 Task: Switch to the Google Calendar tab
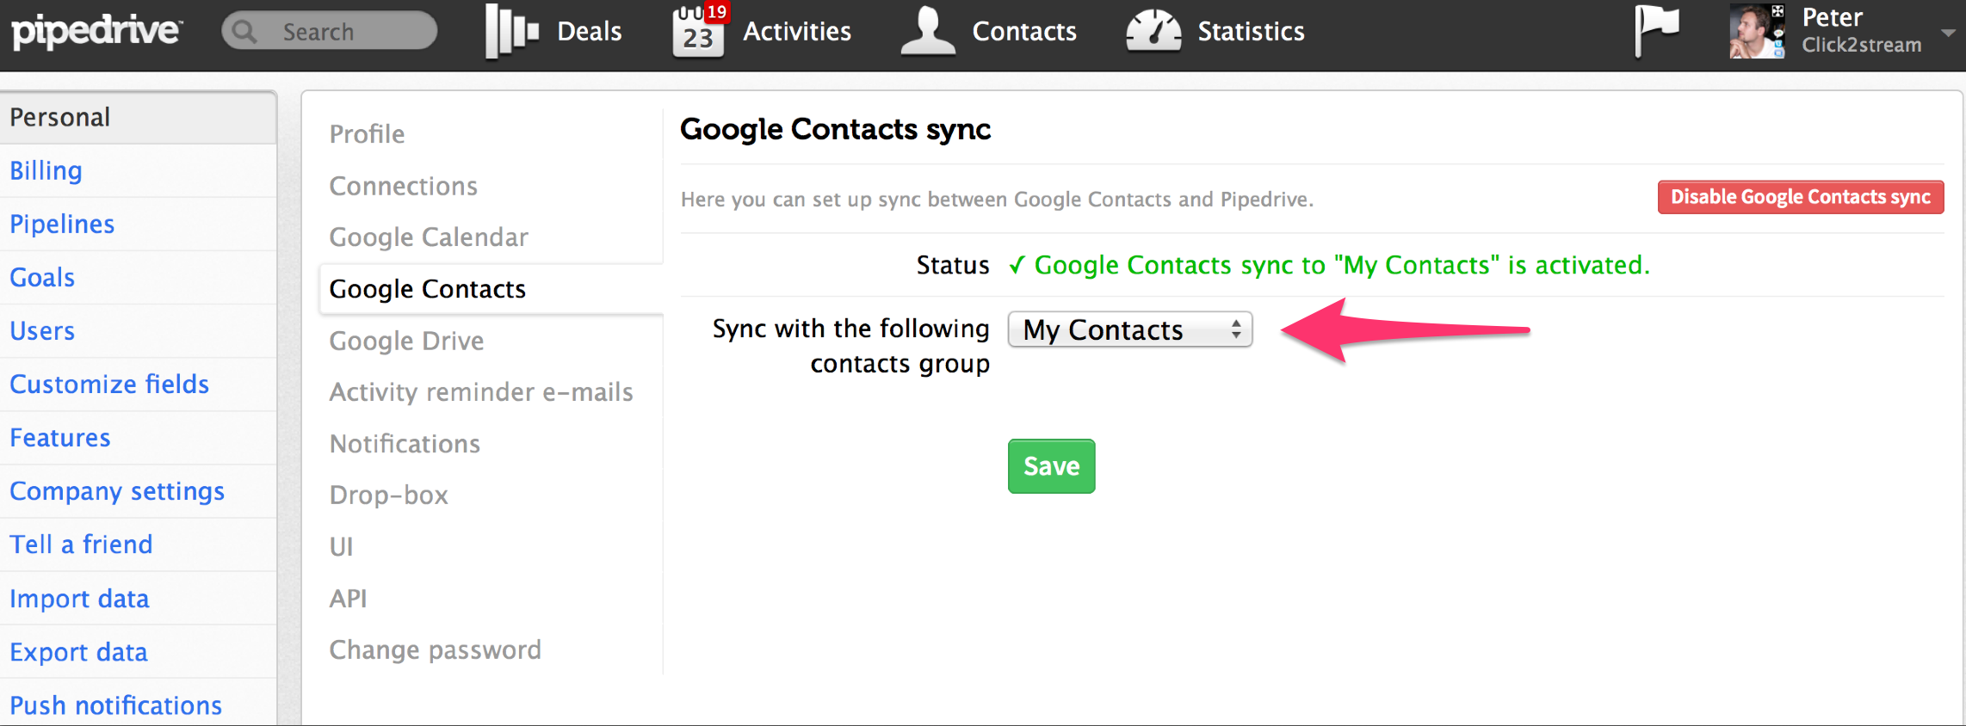[428, 237]
